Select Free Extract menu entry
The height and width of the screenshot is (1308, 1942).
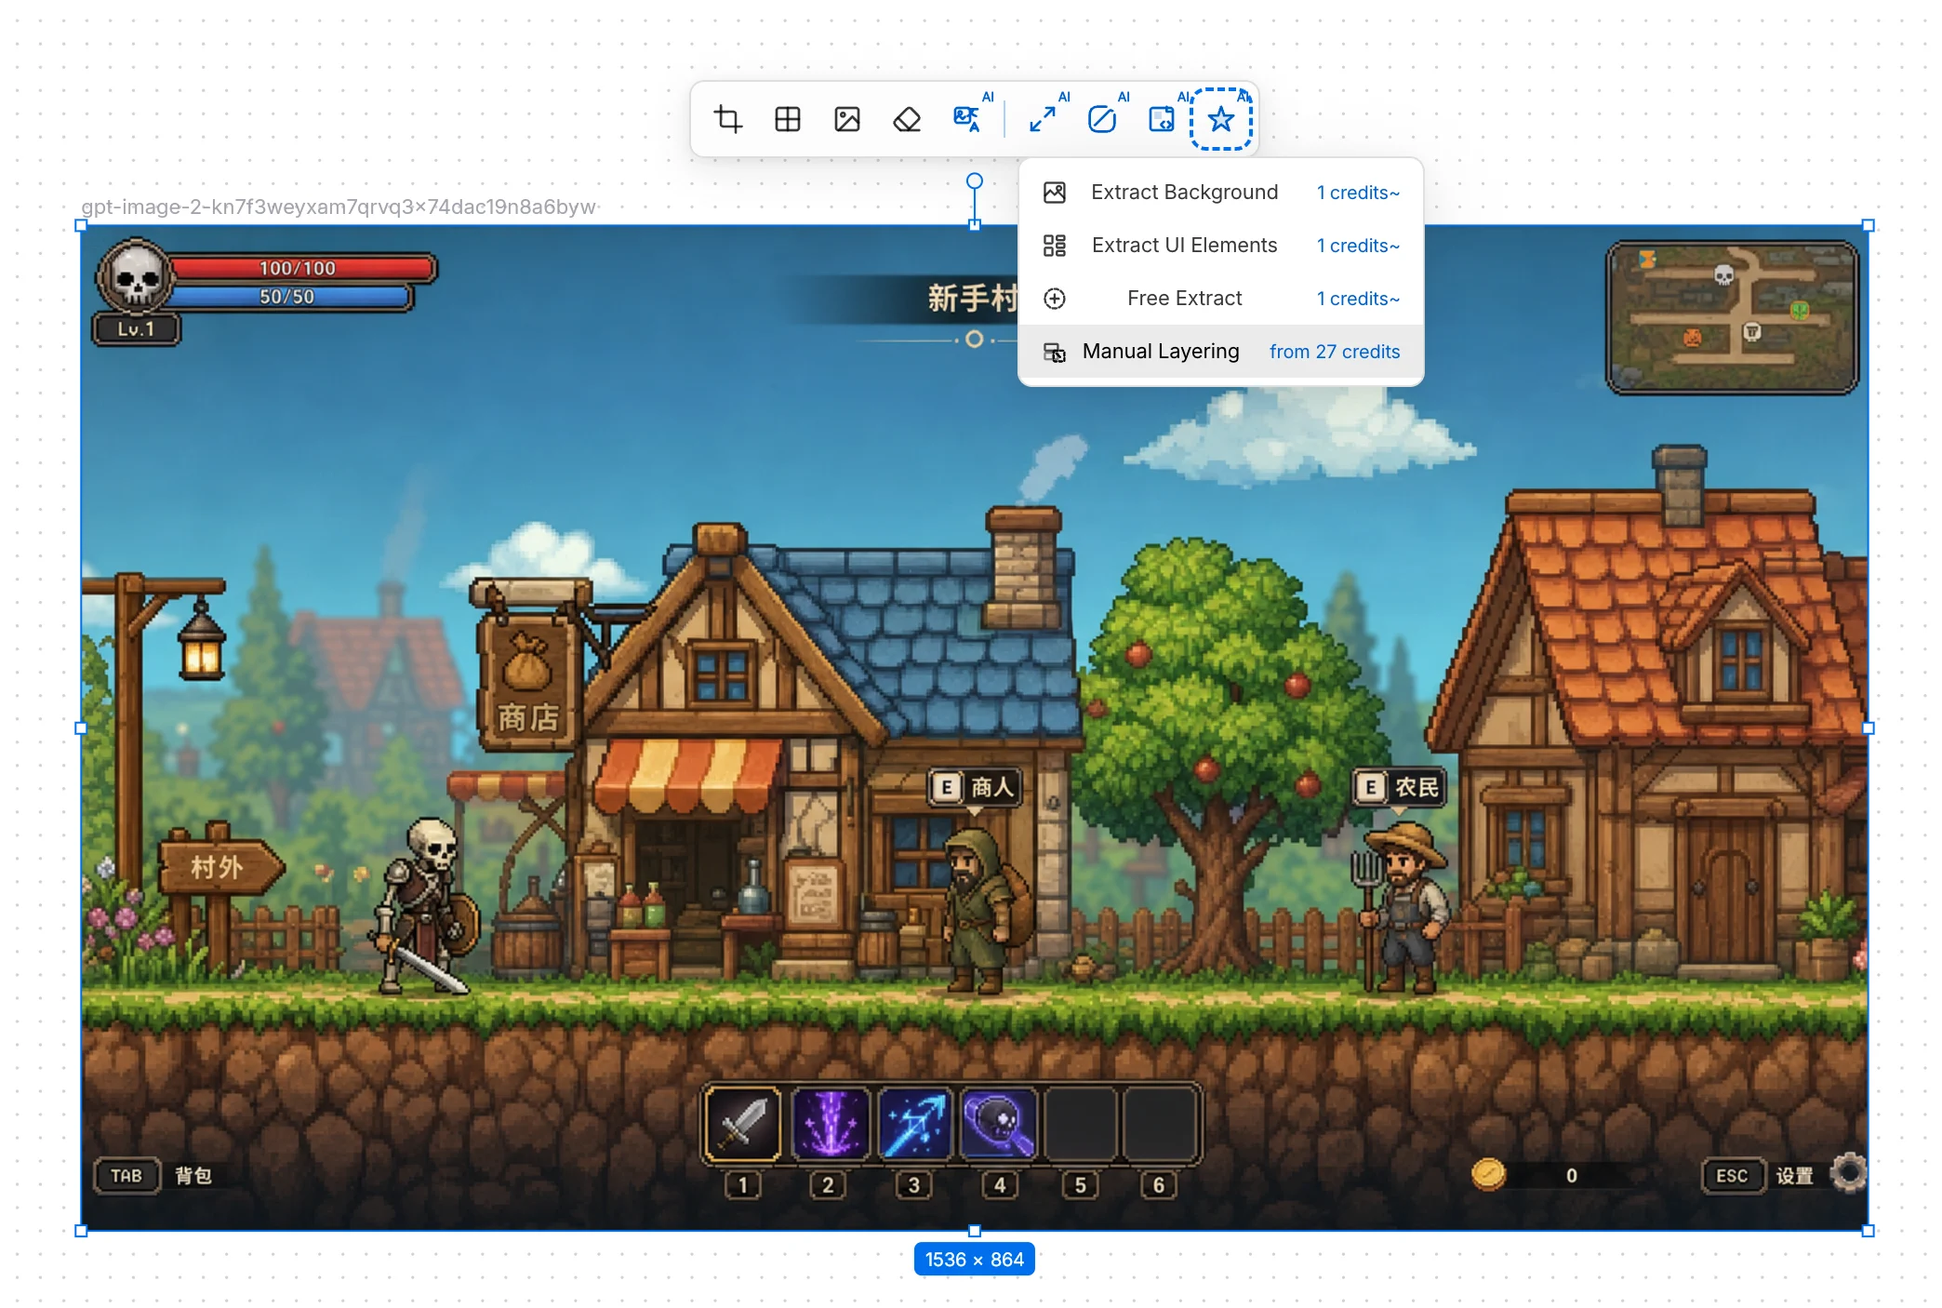[x=1221, y=299]
